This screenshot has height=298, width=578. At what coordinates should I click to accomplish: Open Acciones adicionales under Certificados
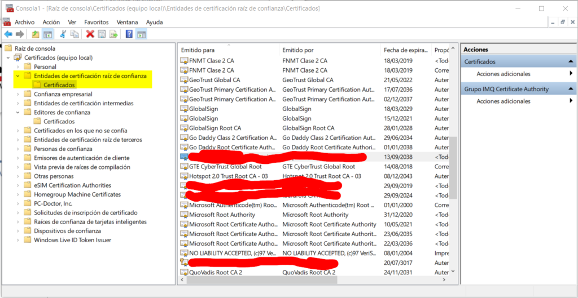click(503, 74)
